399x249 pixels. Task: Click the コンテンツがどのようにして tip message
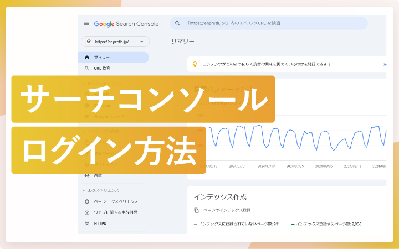click(x=267, y=64)
